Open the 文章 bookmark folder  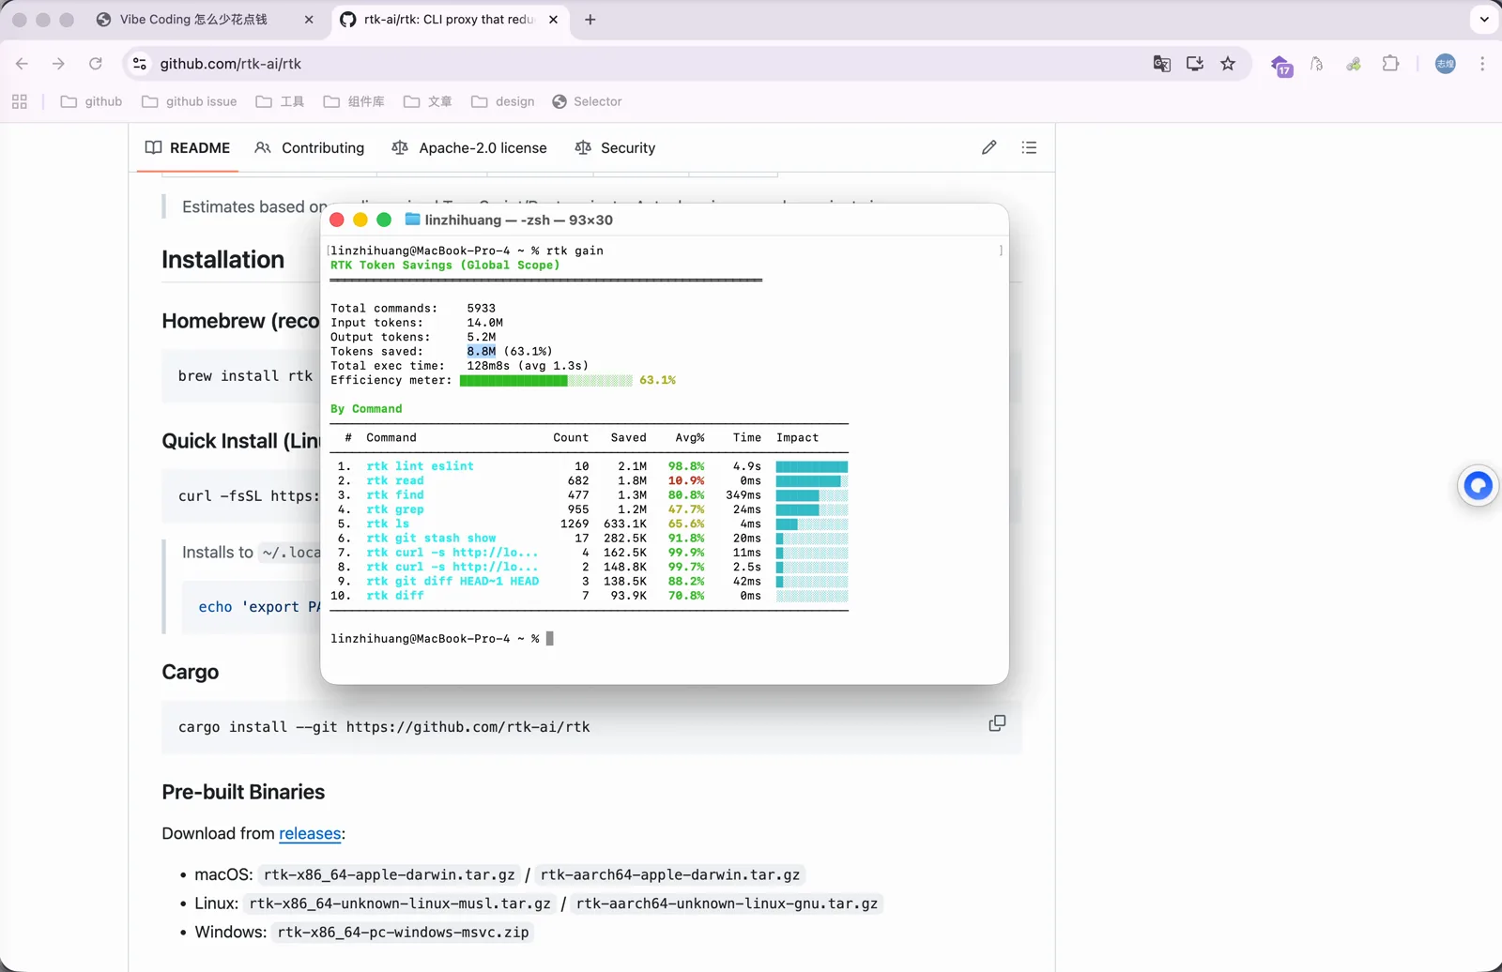point(428,101)
